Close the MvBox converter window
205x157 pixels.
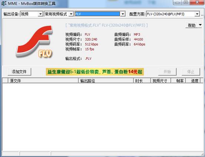click(x=197, y=2)
